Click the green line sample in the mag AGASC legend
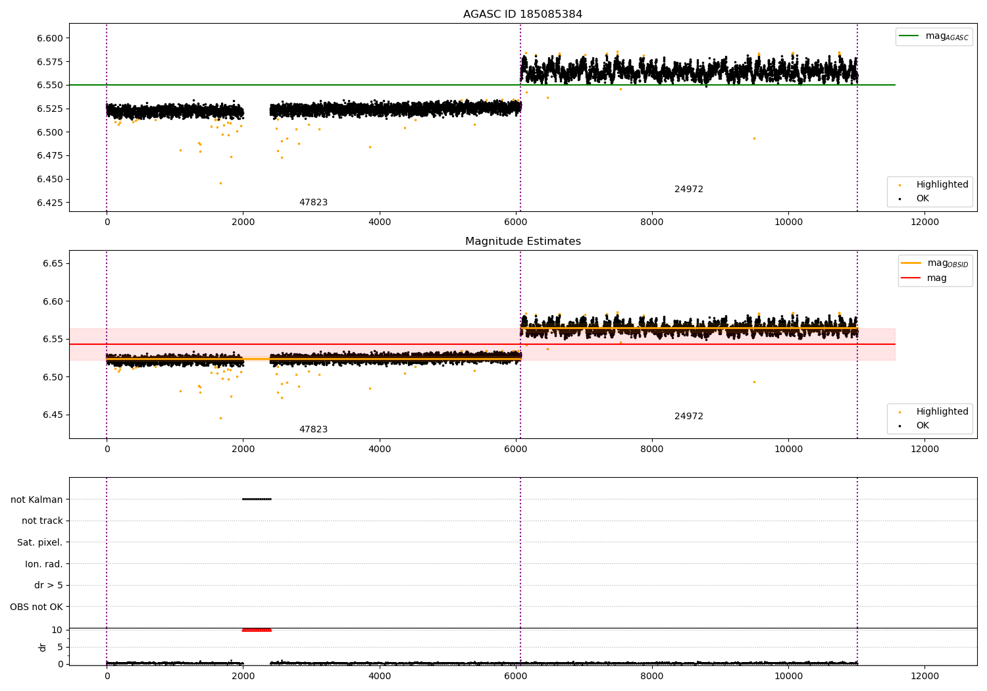Screen dimensions: 987x691 pos(909,36)
